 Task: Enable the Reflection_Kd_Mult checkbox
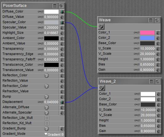(47, 124)
